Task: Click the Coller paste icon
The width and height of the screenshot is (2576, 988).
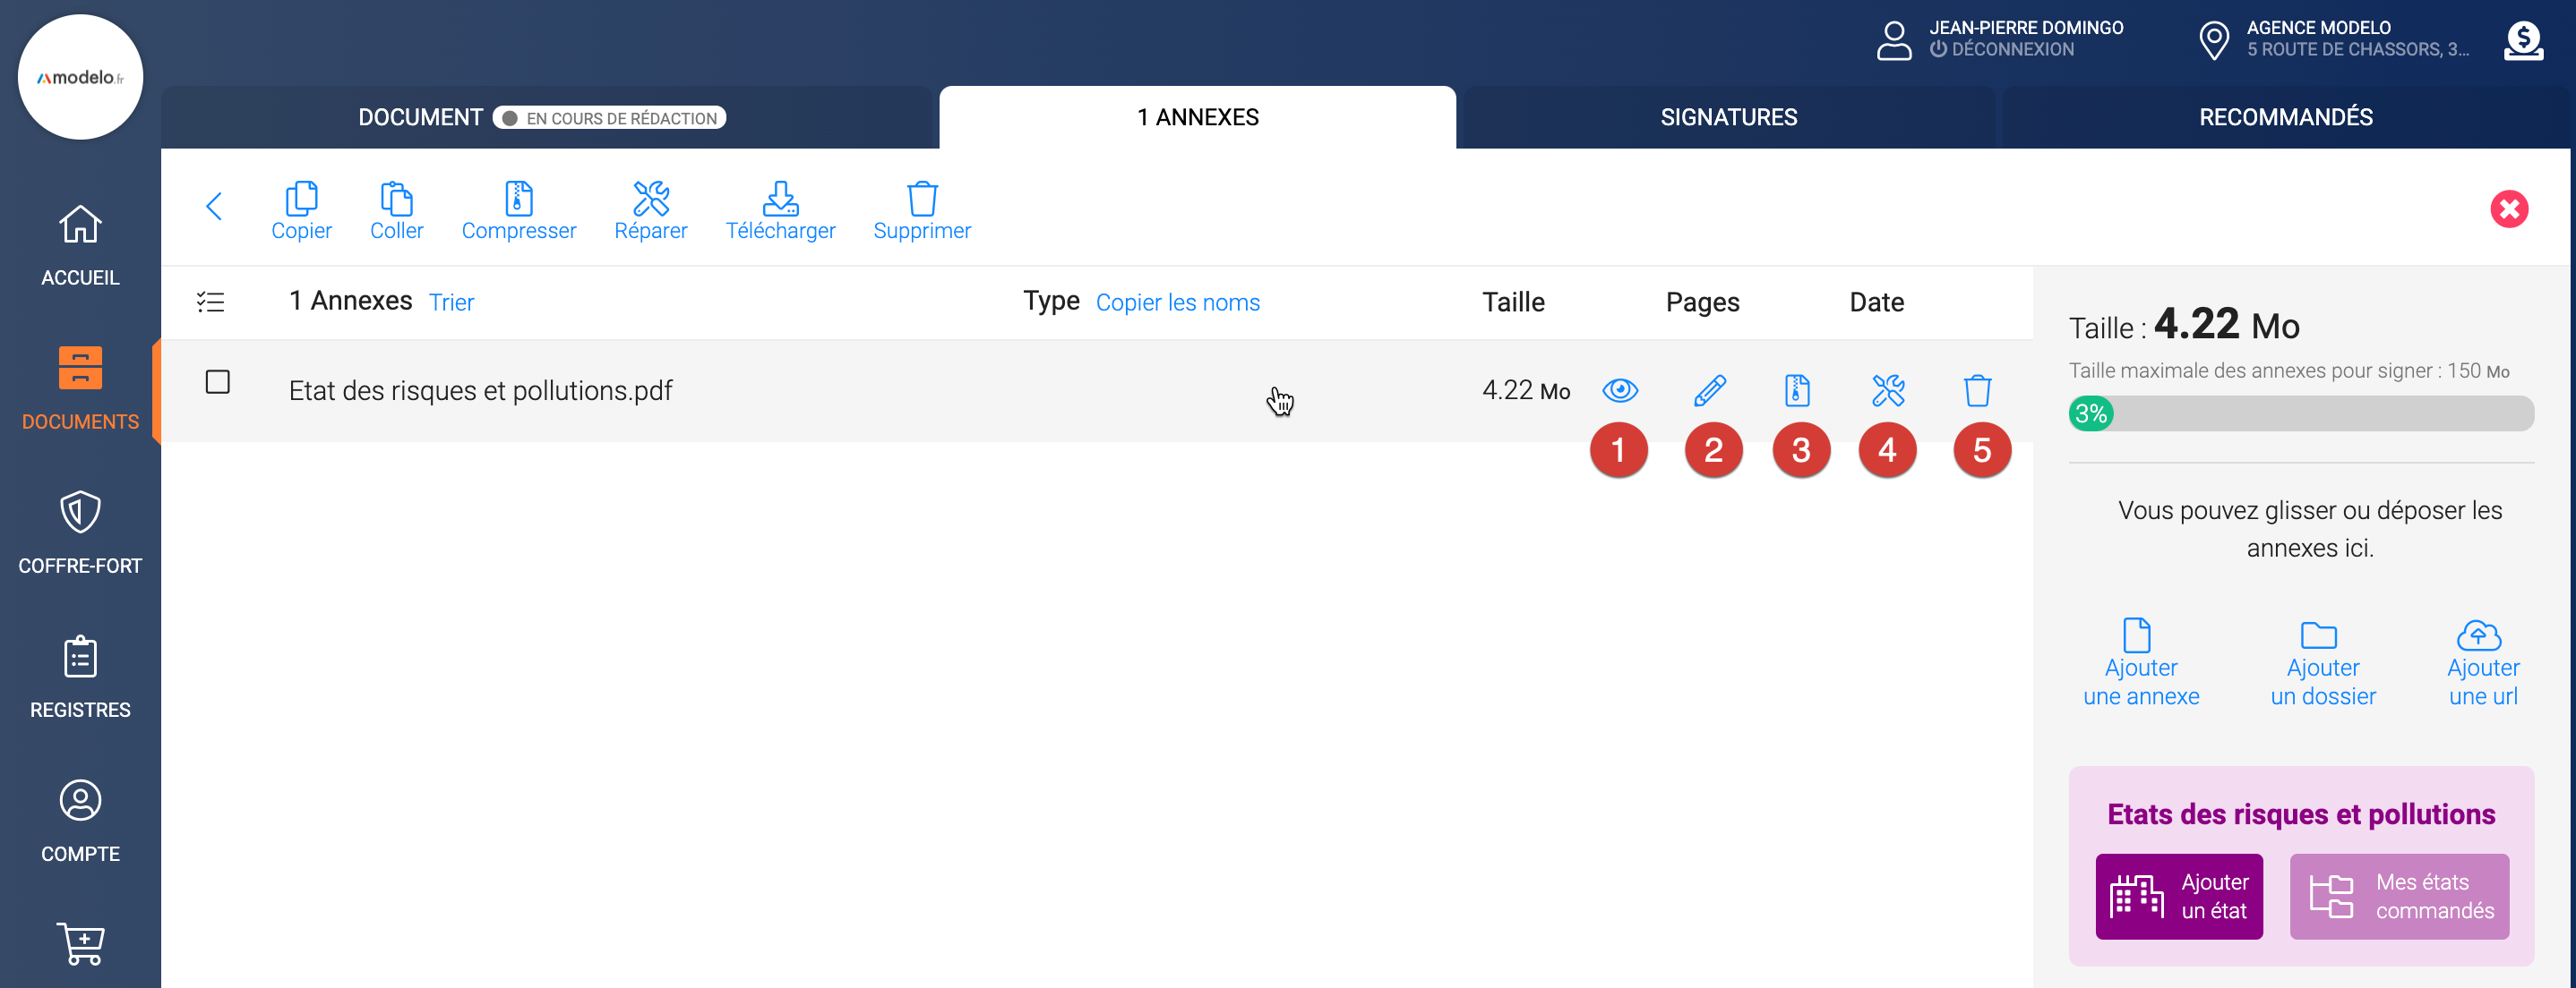Action: [x=396, y=200]
